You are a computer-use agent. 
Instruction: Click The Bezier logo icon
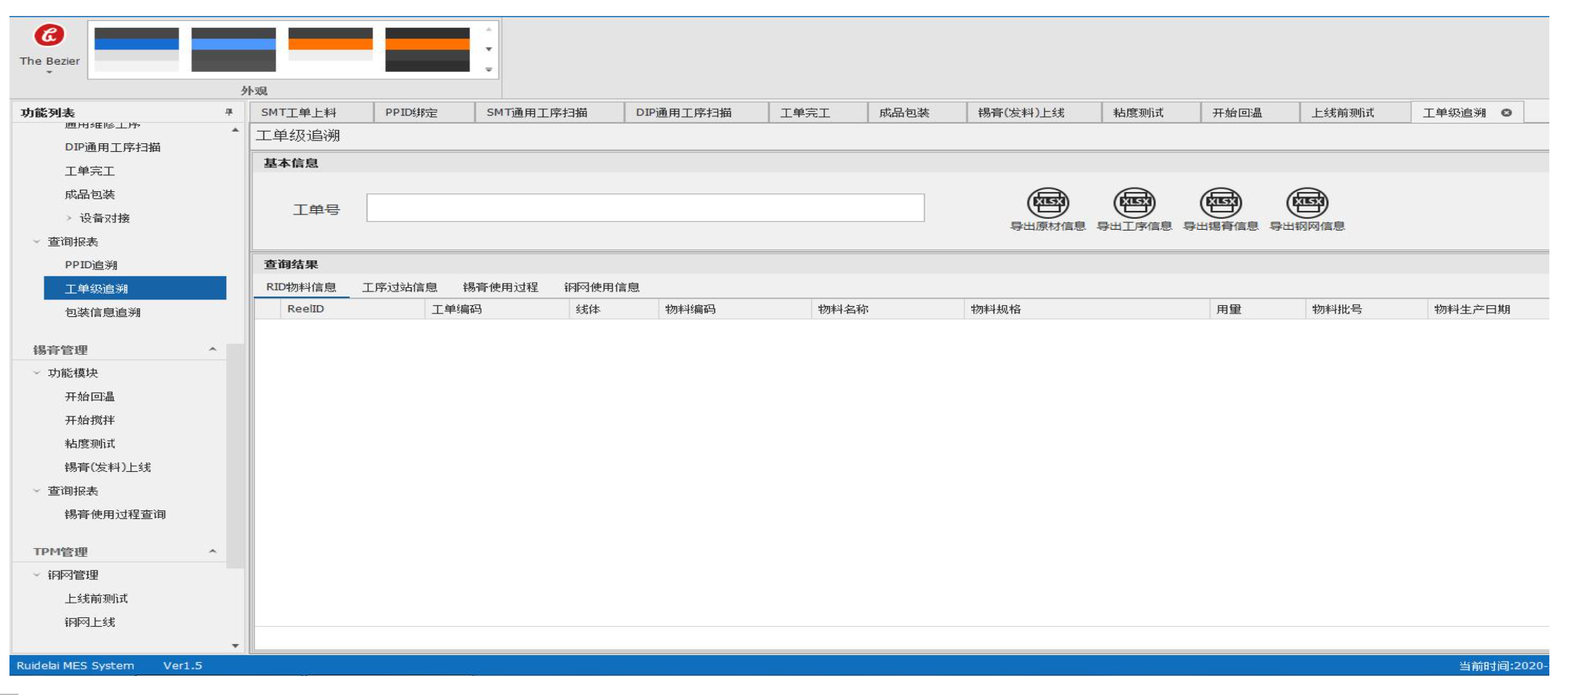(49, 36)
